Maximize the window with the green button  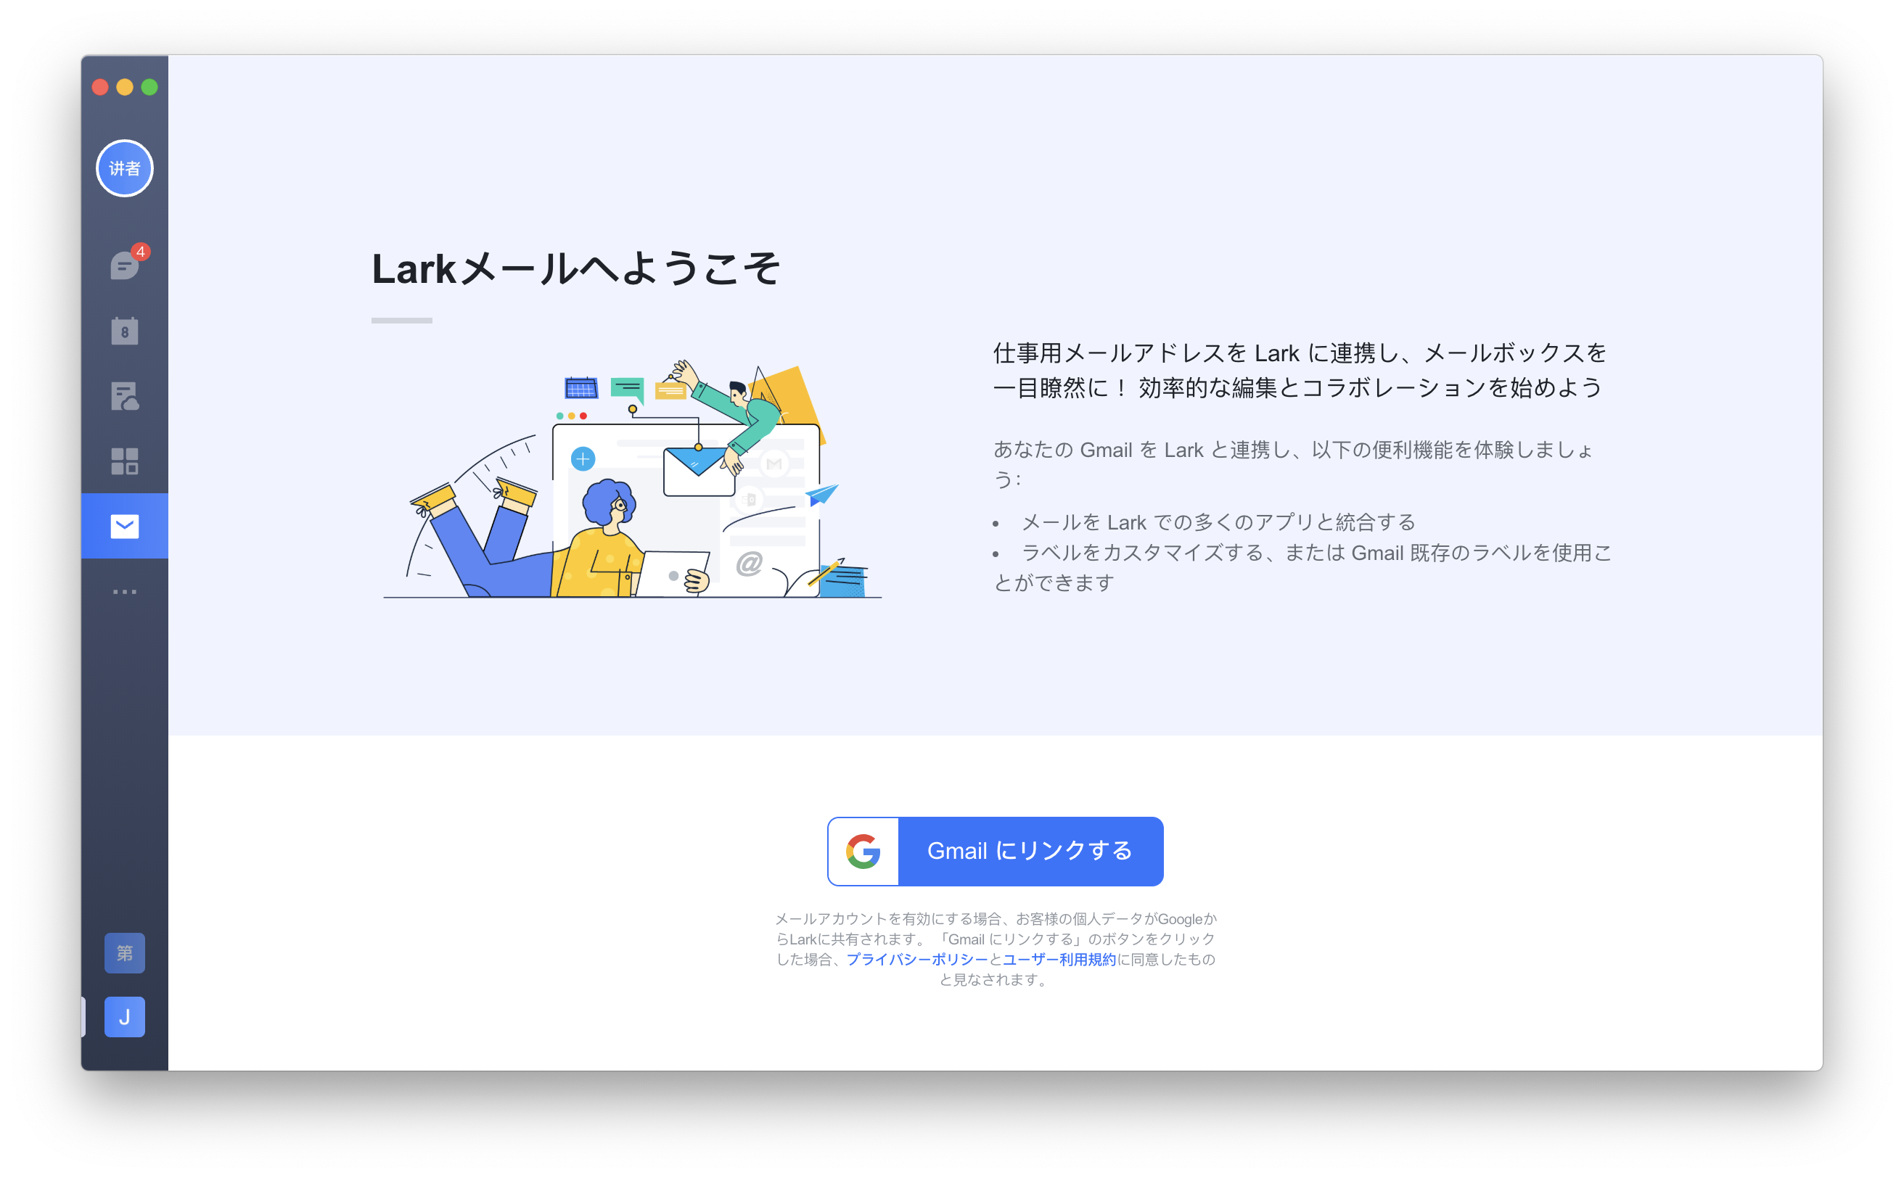pos(149,87)
